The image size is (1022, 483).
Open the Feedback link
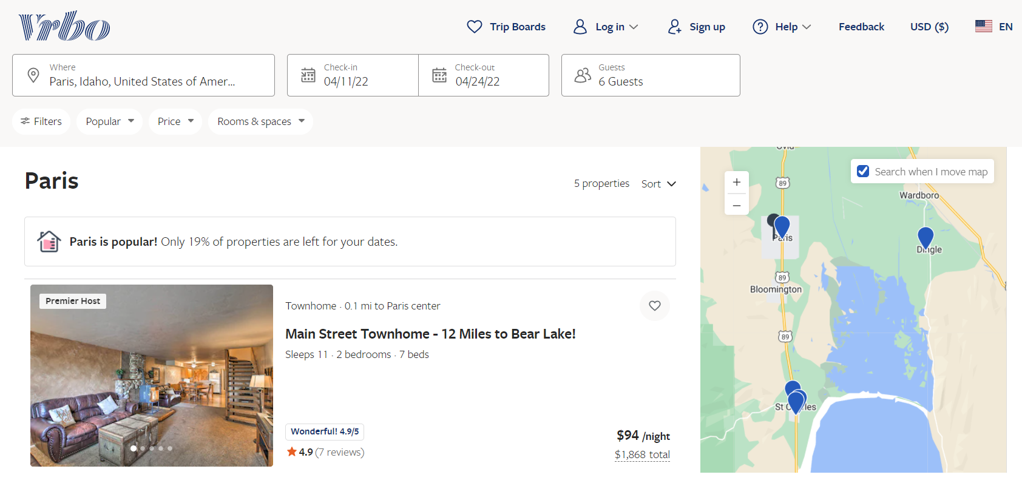coord(861,27)
